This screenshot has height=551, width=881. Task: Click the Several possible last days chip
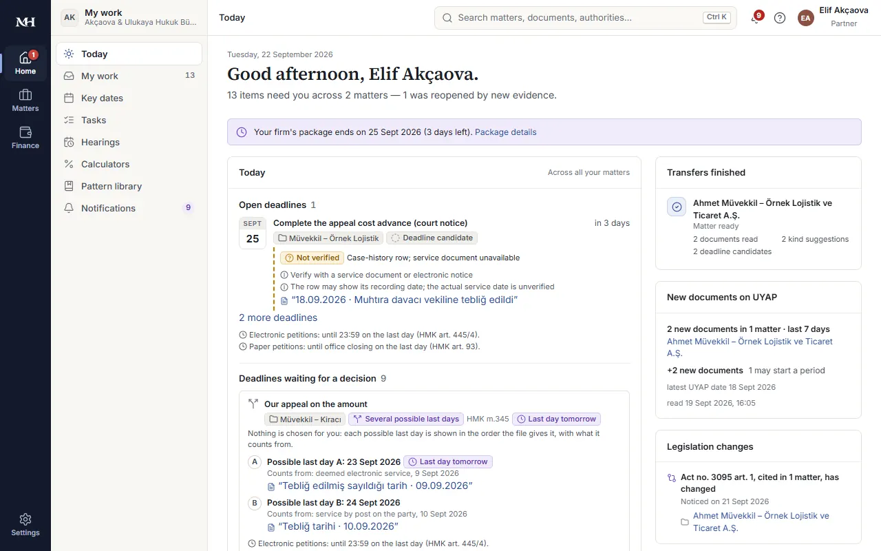405,419
